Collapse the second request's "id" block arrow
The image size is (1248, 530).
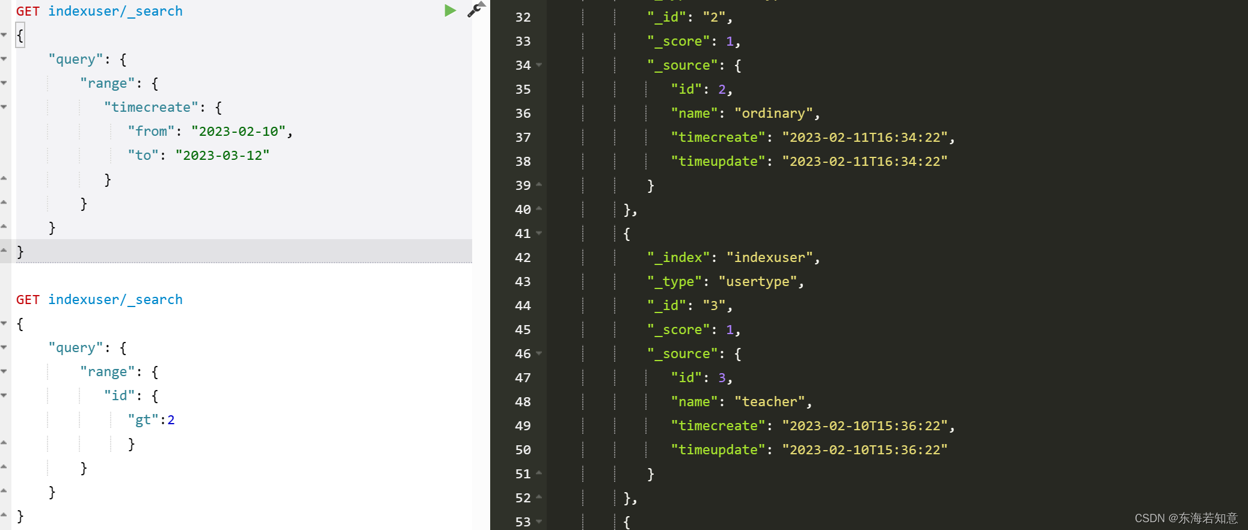tap(4, 395)
